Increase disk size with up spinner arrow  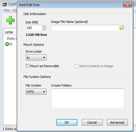coord(44,26)
